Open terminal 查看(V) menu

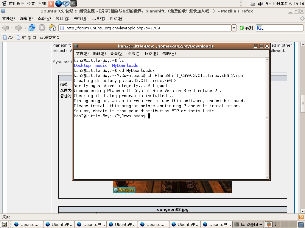pyautogui.click(x=117, y=53)
